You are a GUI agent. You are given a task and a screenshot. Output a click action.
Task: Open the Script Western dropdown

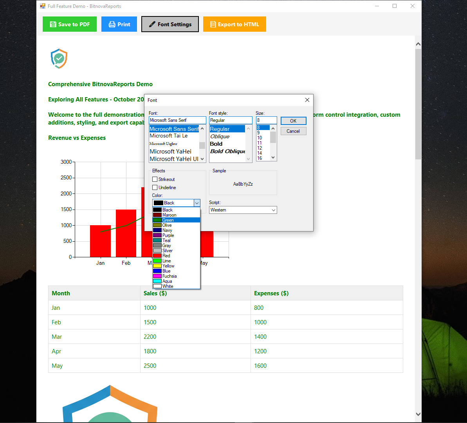pyautogui.click(x=243, y=210)
